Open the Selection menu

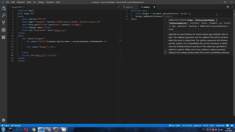click(x=21, y=2)
